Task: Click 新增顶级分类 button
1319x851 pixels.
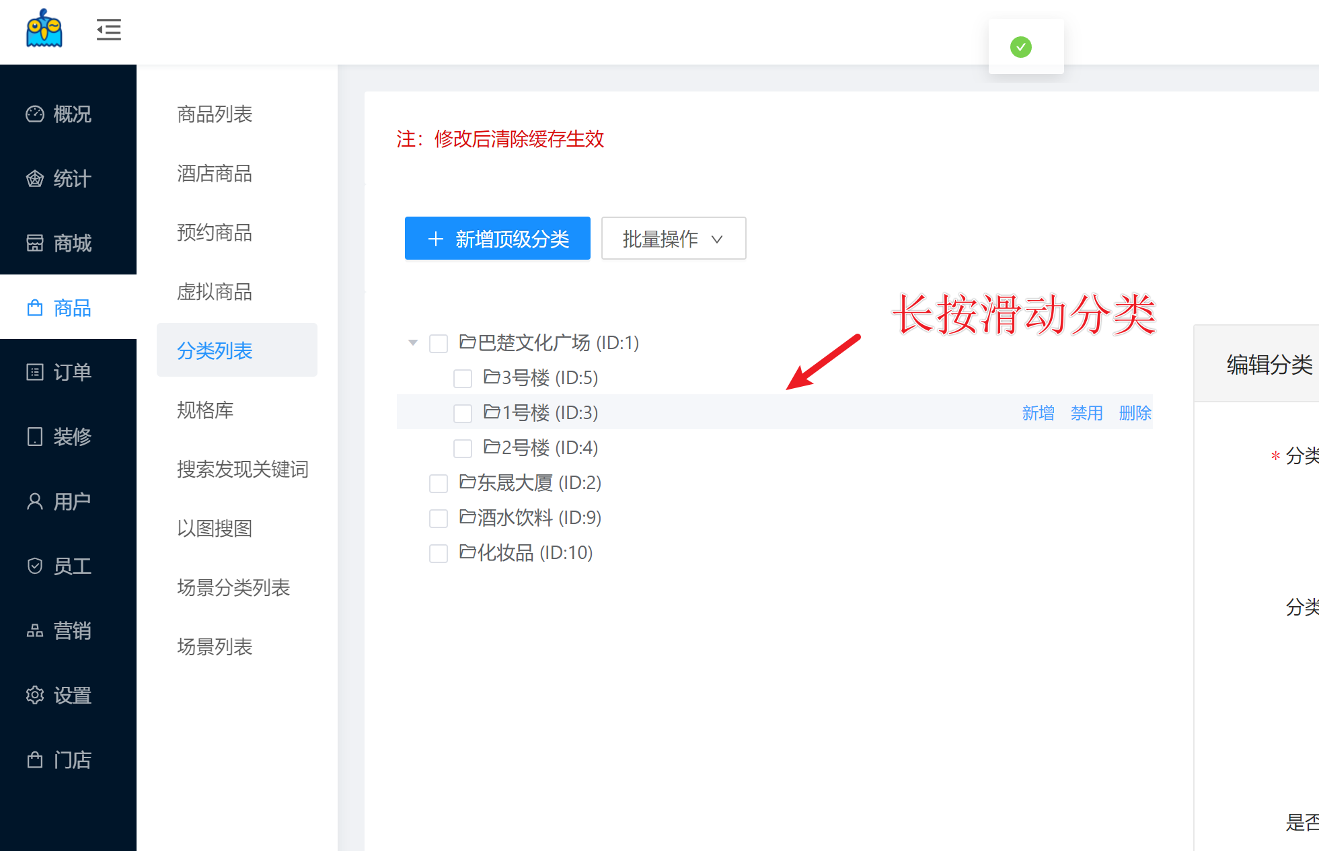Action: tap(498, 238)
